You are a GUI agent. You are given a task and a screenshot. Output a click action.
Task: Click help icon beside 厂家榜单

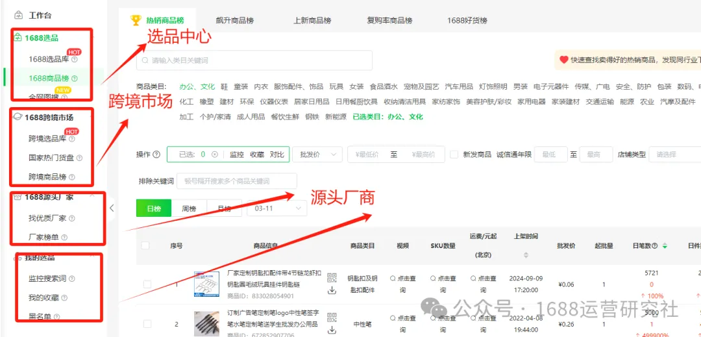[x=64, y=238]
